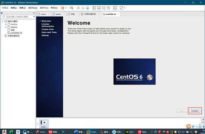
Task: Open the console view icon in the toolbar
Action: point(115,8)
